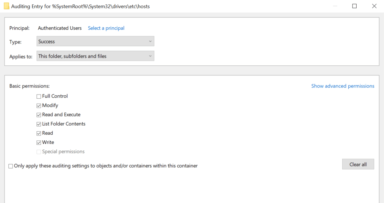Viewport: 384px width, 203px height.
Task: Uncheck the Read permission checkbox
Action: pyautogui.click(x=39, y=133)
